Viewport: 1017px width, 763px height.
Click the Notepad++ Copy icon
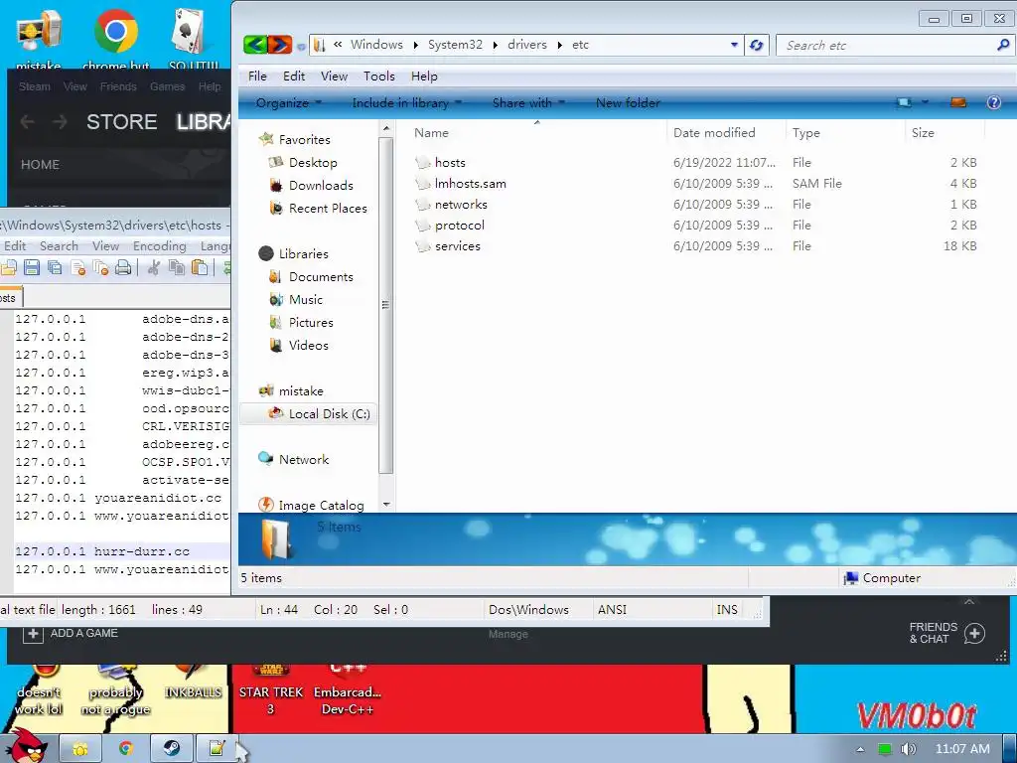177,267
